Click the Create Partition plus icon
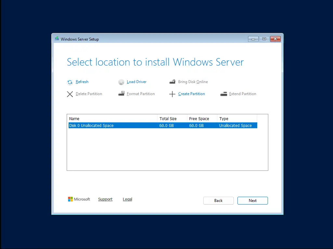Viewport: 333px width, 249px height. coord(172,94)
